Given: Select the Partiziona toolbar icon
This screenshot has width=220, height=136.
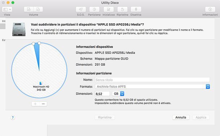Looking at the screenshot, I should pyautogui.click(x=94, y=9).
